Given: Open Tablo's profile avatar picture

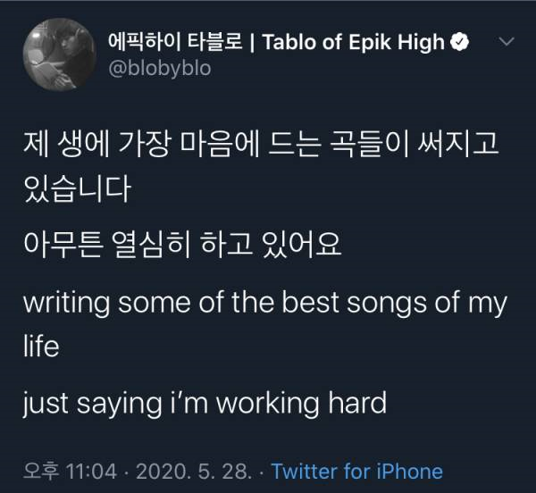Looking at the screenshot, I should (x=56, y=55).
